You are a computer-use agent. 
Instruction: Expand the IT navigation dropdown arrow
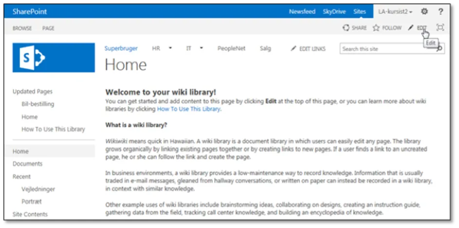click(202, 48)
